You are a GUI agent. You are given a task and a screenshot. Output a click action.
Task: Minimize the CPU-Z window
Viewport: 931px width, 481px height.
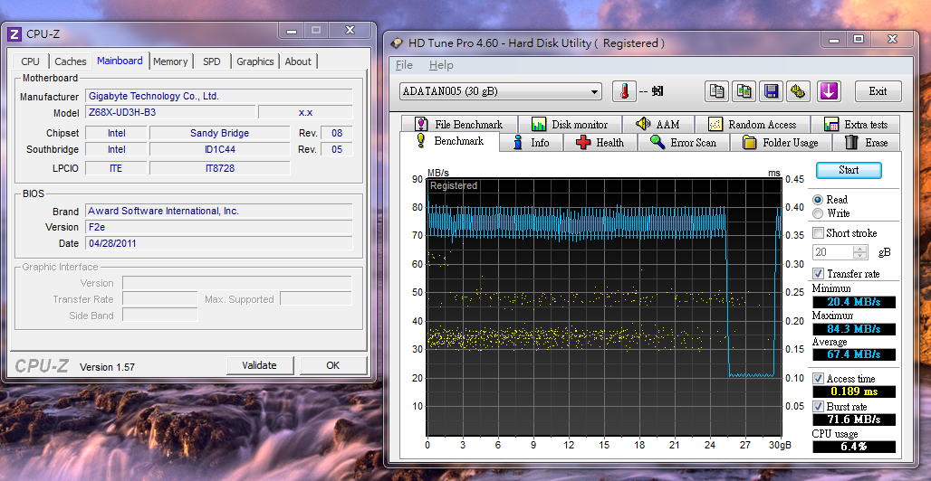click(x=290, y=30)
